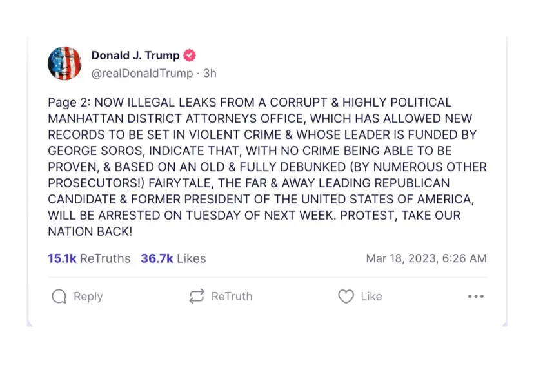Viewport: 534px width, 365px height.
Task: Toggle the Like heart icon
Action: tap(346, 297)
